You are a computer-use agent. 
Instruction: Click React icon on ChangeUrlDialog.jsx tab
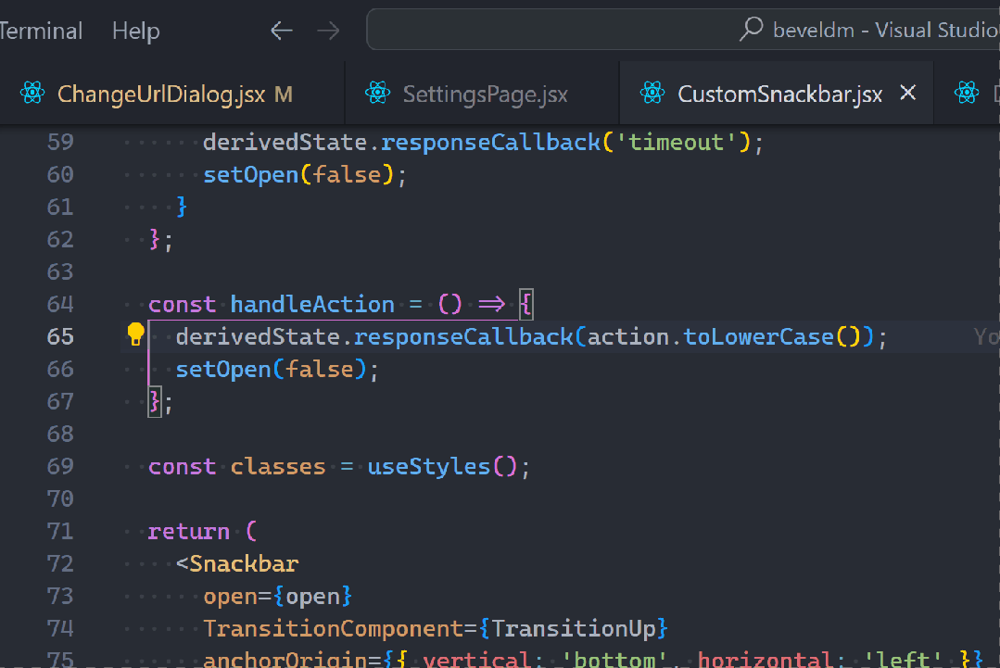32,94
